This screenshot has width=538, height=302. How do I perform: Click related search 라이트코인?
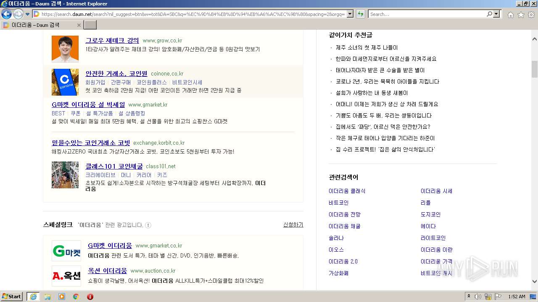pyautogui.click(x=433, y=238)
